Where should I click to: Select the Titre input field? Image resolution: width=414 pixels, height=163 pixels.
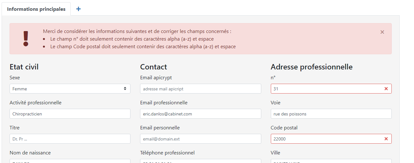[x=70, y=139]
